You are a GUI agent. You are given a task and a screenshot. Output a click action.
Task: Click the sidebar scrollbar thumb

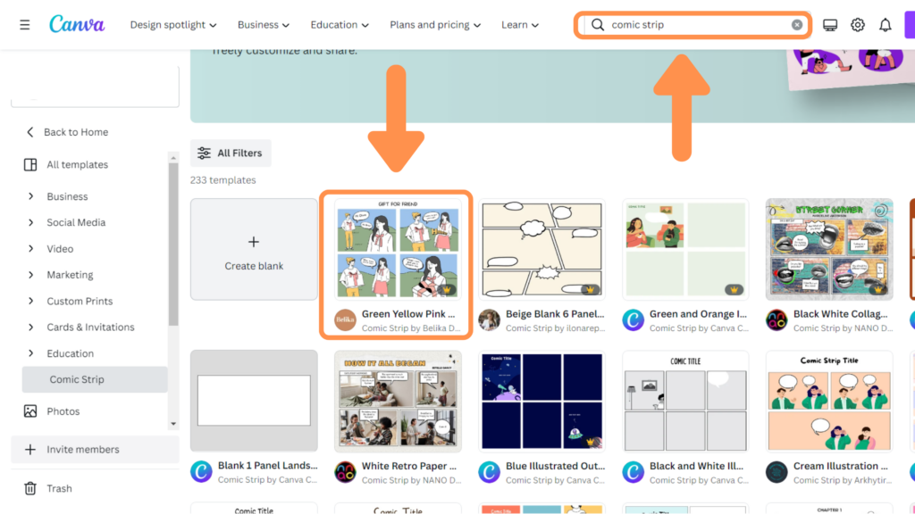173,244
